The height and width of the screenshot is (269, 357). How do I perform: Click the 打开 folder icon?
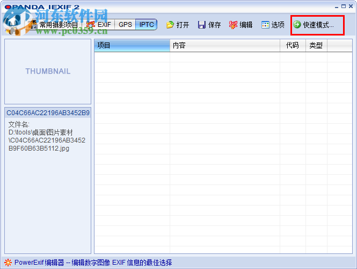pos(170,25)
